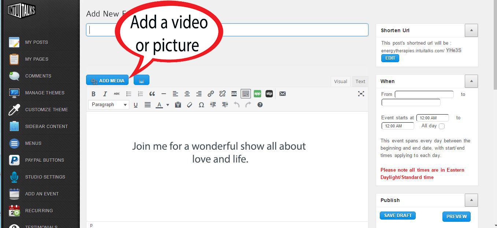Clear formatting with eraser icon
Viewport: 497px width, 228px height.
pyautogui.click(x=190, y=105)
